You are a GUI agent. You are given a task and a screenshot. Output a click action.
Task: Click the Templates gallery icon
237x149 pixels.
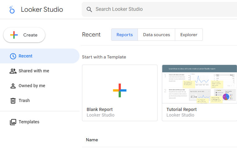13,122
